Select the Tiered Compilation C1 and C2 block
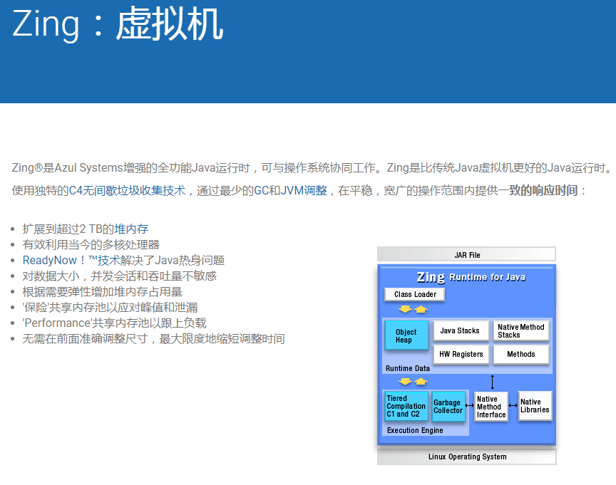This screenshot has height=485, width=616. click(406, 406)
